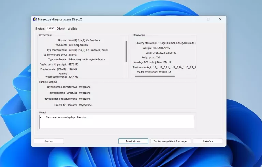Click the Intel Corporation producer value
Screen dimensions: 262x167
pos(78,45)
